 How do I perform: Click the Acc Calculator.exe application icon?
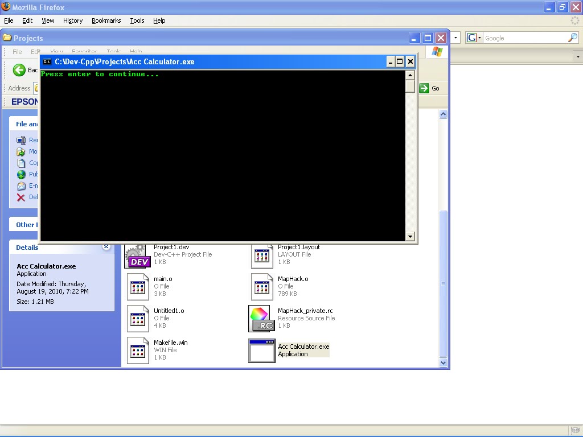pos(262,351)
